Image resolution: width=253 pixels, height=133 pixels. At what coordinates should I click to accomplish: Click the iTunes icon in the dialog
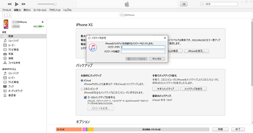(x=93, y=47)
